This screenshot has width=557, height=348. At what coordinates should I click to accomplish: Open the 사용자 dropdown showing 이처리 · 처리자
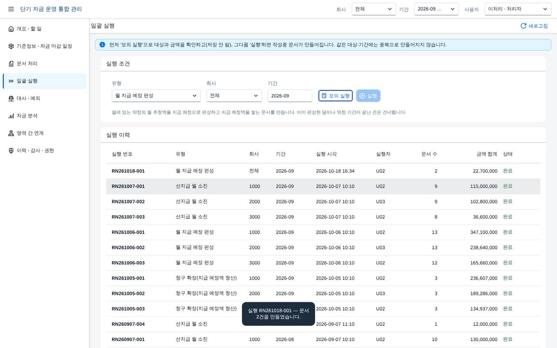pos(518,9)
